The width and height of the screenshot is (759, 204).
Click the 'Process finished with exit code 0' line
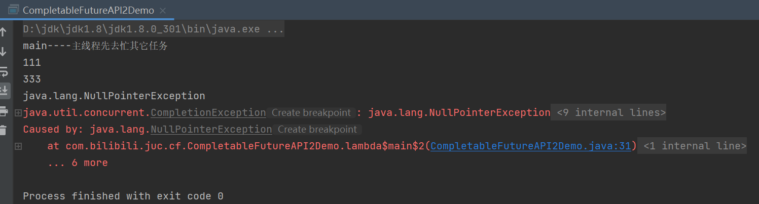click(x=123, y=196)
